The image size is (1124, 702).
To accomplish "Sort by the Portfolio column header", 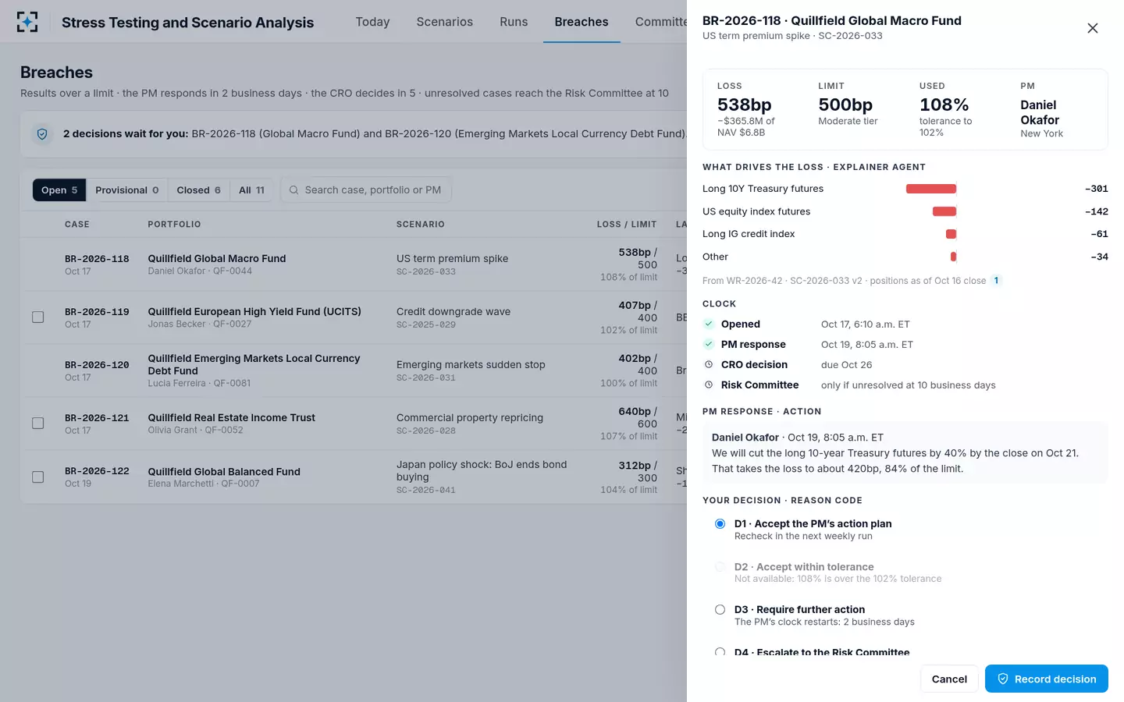I will [x=174, y=225].
